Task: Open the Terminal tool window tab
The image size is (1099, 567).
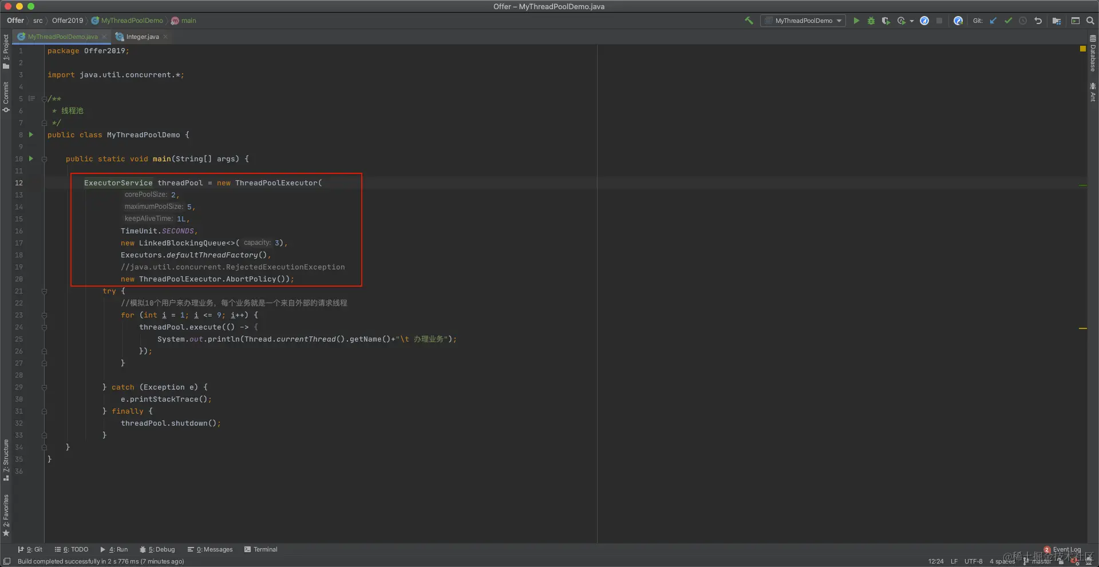Action: (260, 549)
